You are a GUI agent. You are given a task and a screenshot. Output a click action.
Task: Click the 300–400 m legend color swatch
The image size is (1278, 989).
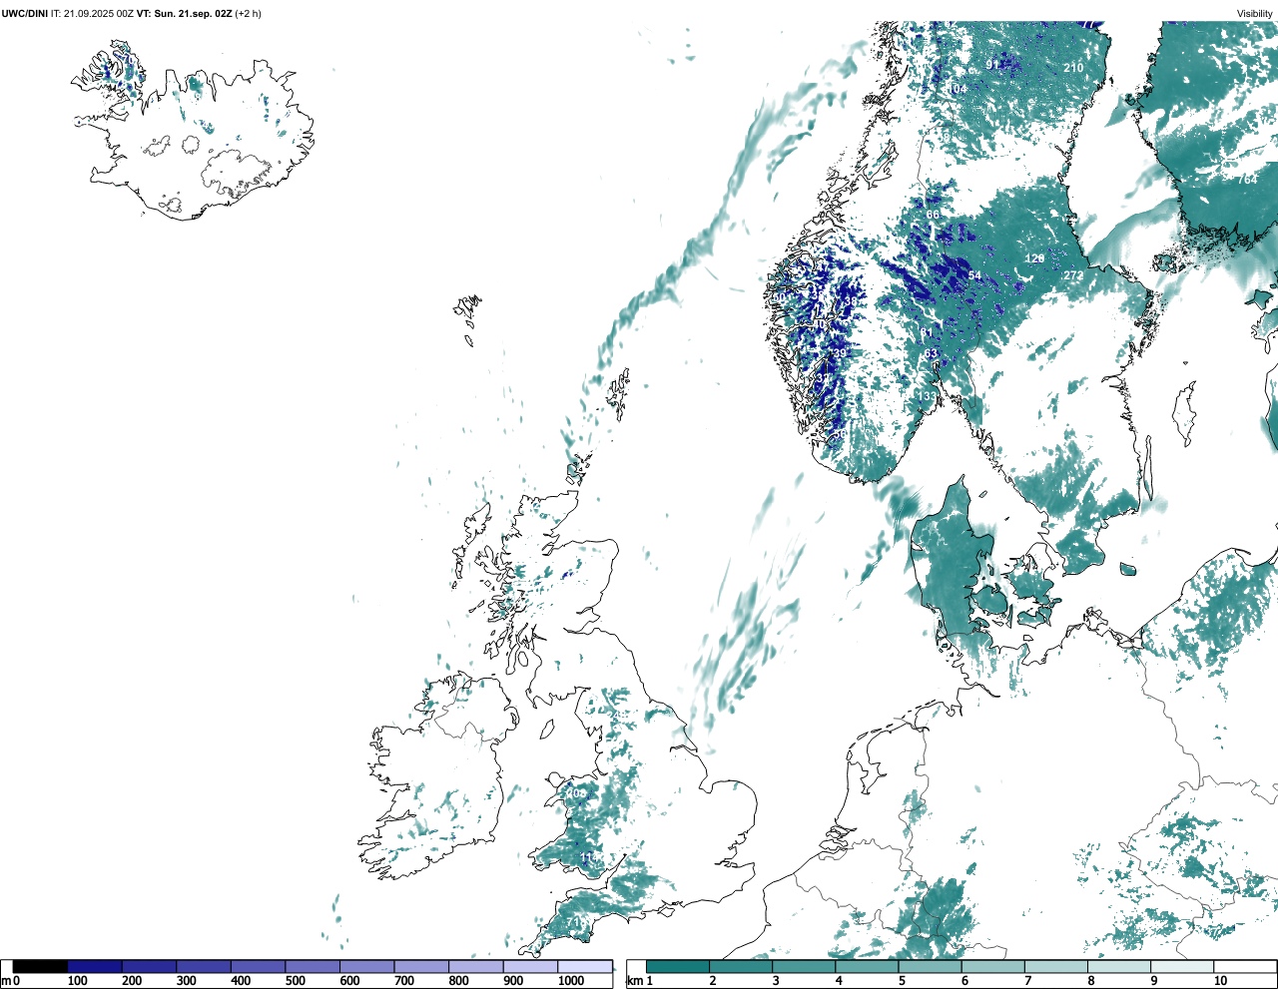point(204,967)
